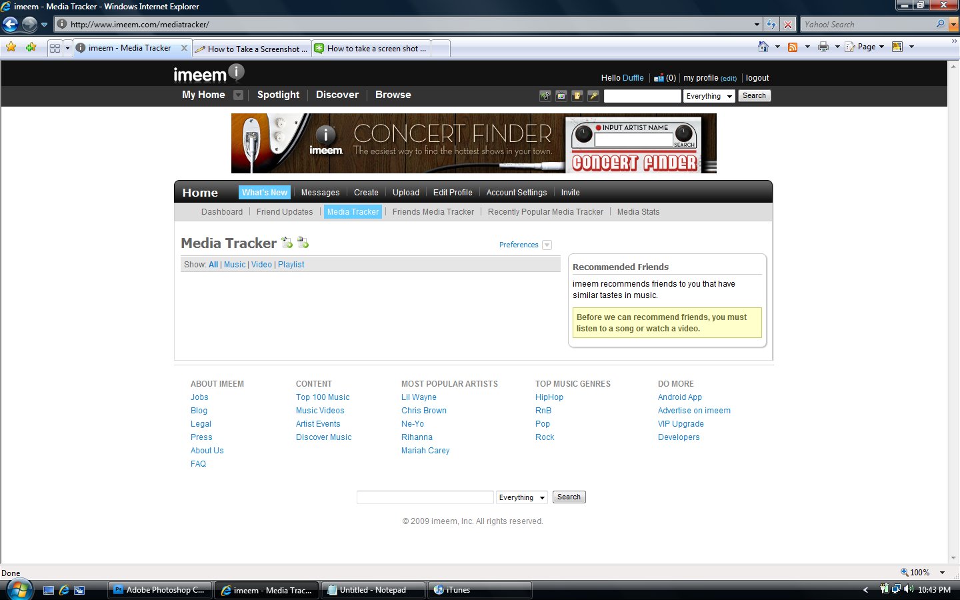Open the Favorites star icon
This screenshot has width=960, height=600.
pos(11,47)
